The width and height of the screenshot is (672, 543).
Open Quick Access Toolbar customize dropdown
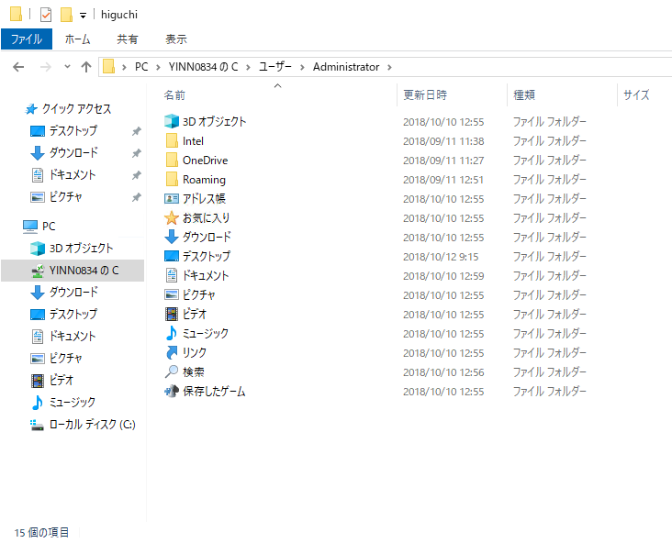83,16
